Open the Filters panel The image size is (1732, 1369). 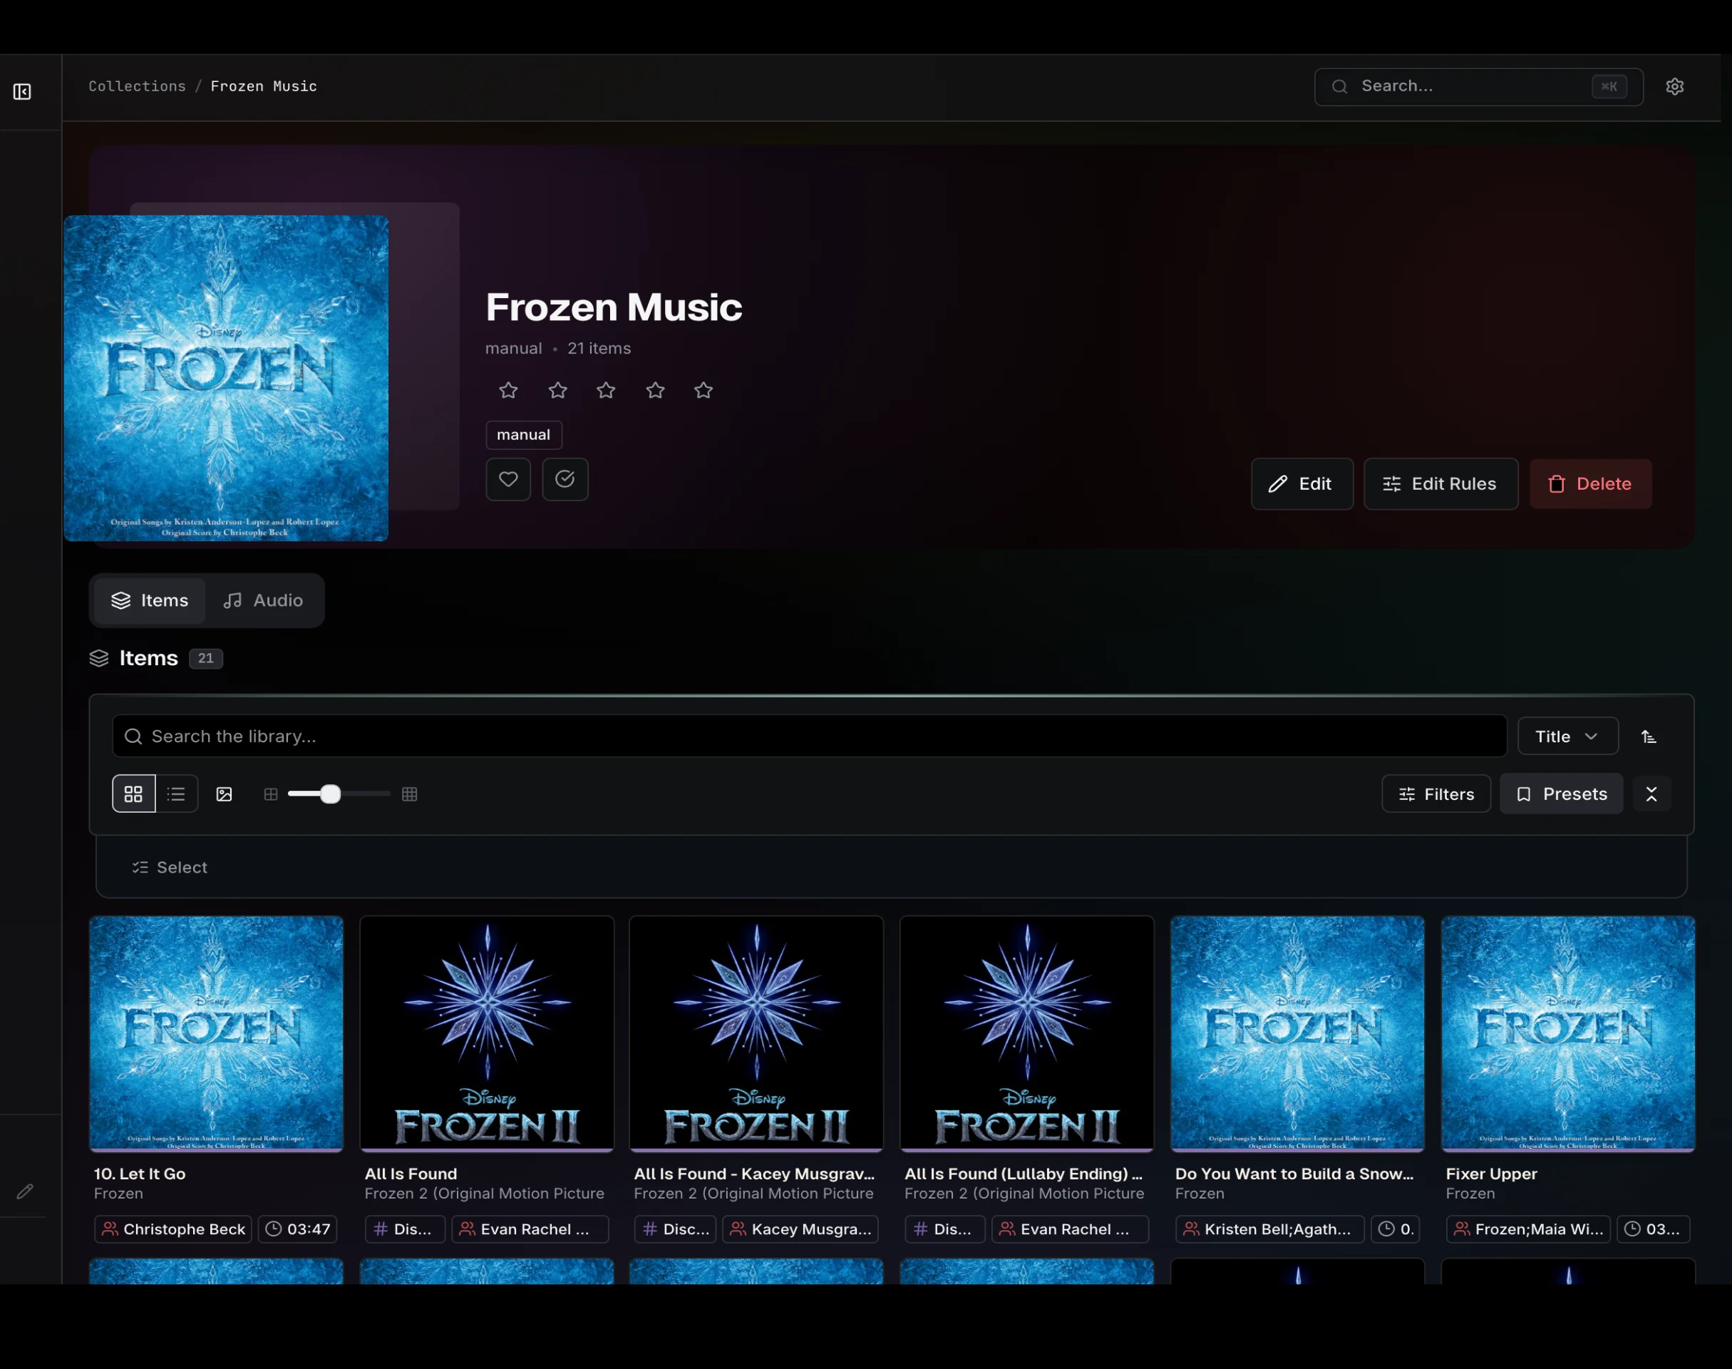[1435, 794]
